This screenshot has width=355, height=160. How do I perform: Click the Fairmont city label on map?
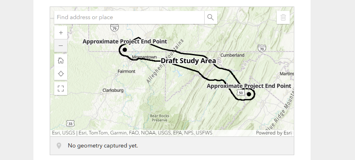126,71
